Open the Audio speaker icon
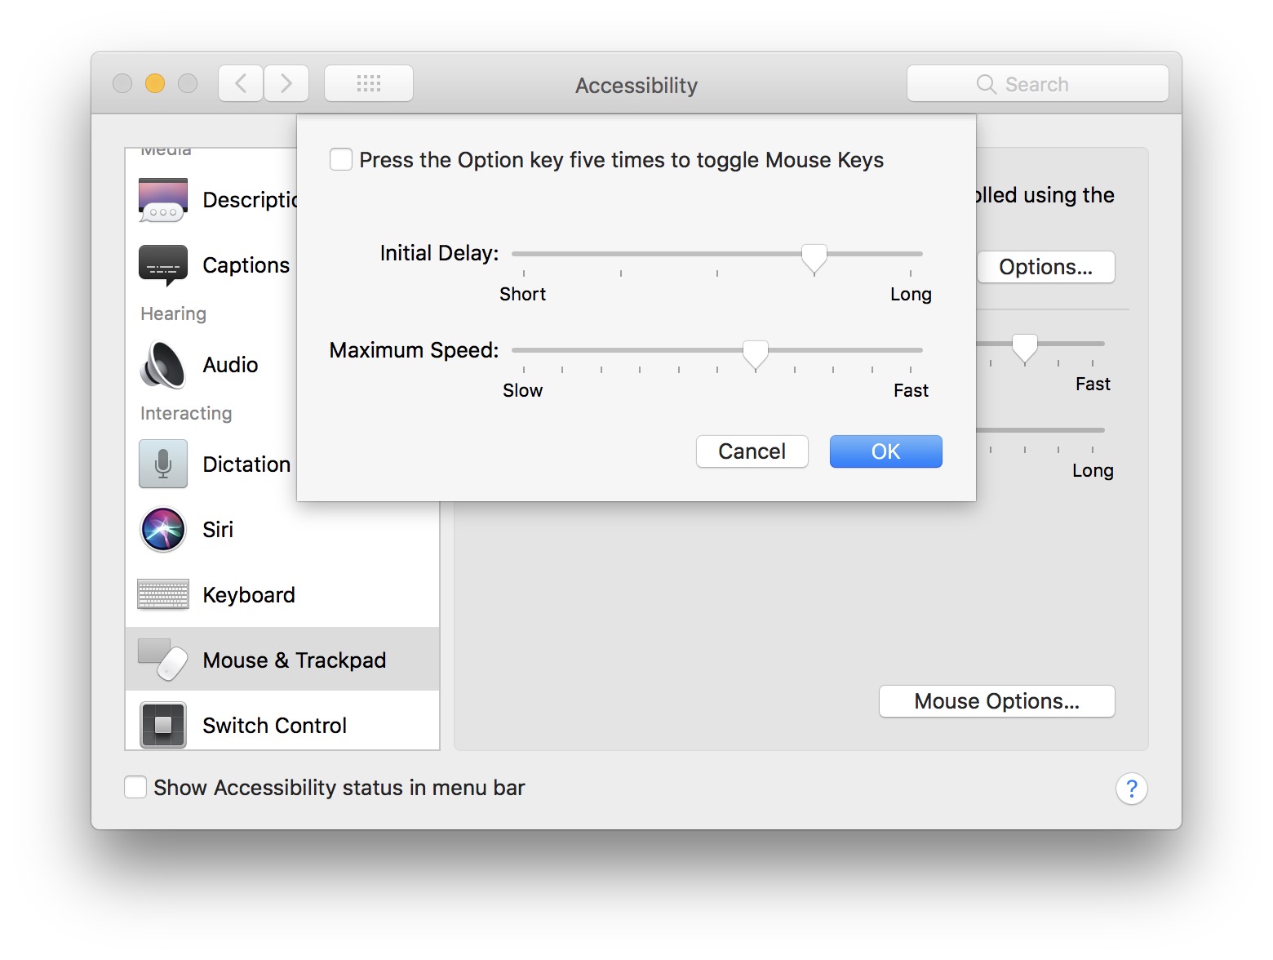This screenshot has height=960, width=1273. tap(163, 364)
